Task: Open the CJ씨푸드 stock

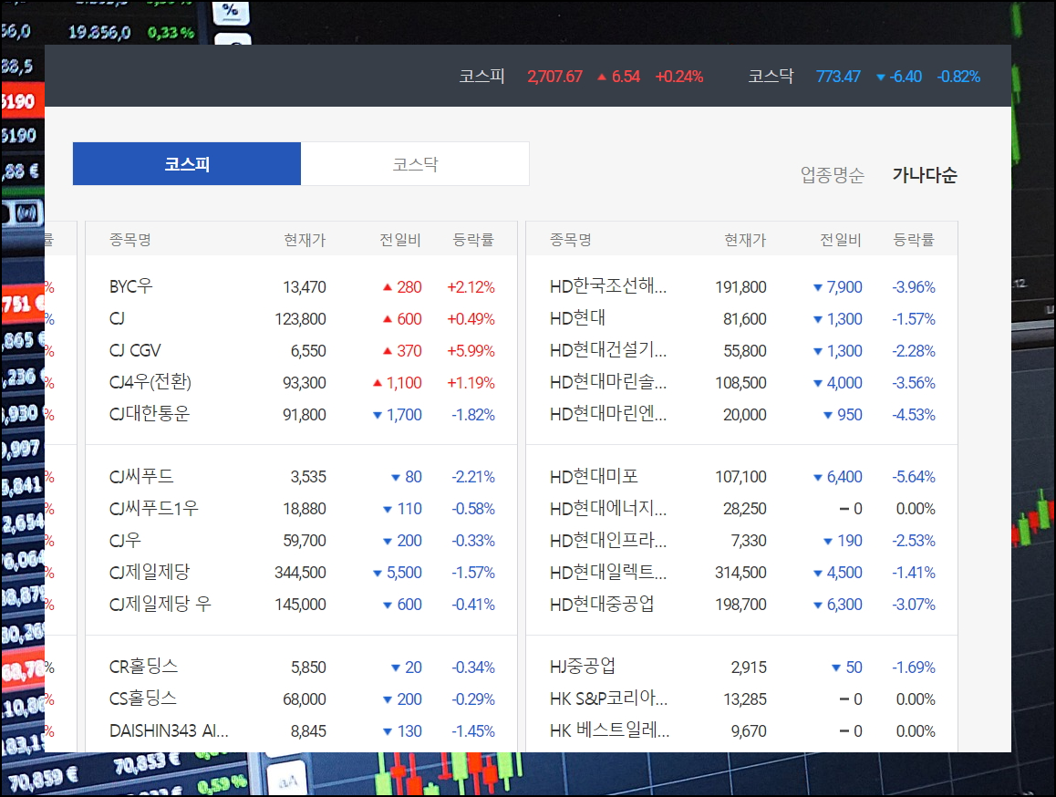Action: [141, 476]
